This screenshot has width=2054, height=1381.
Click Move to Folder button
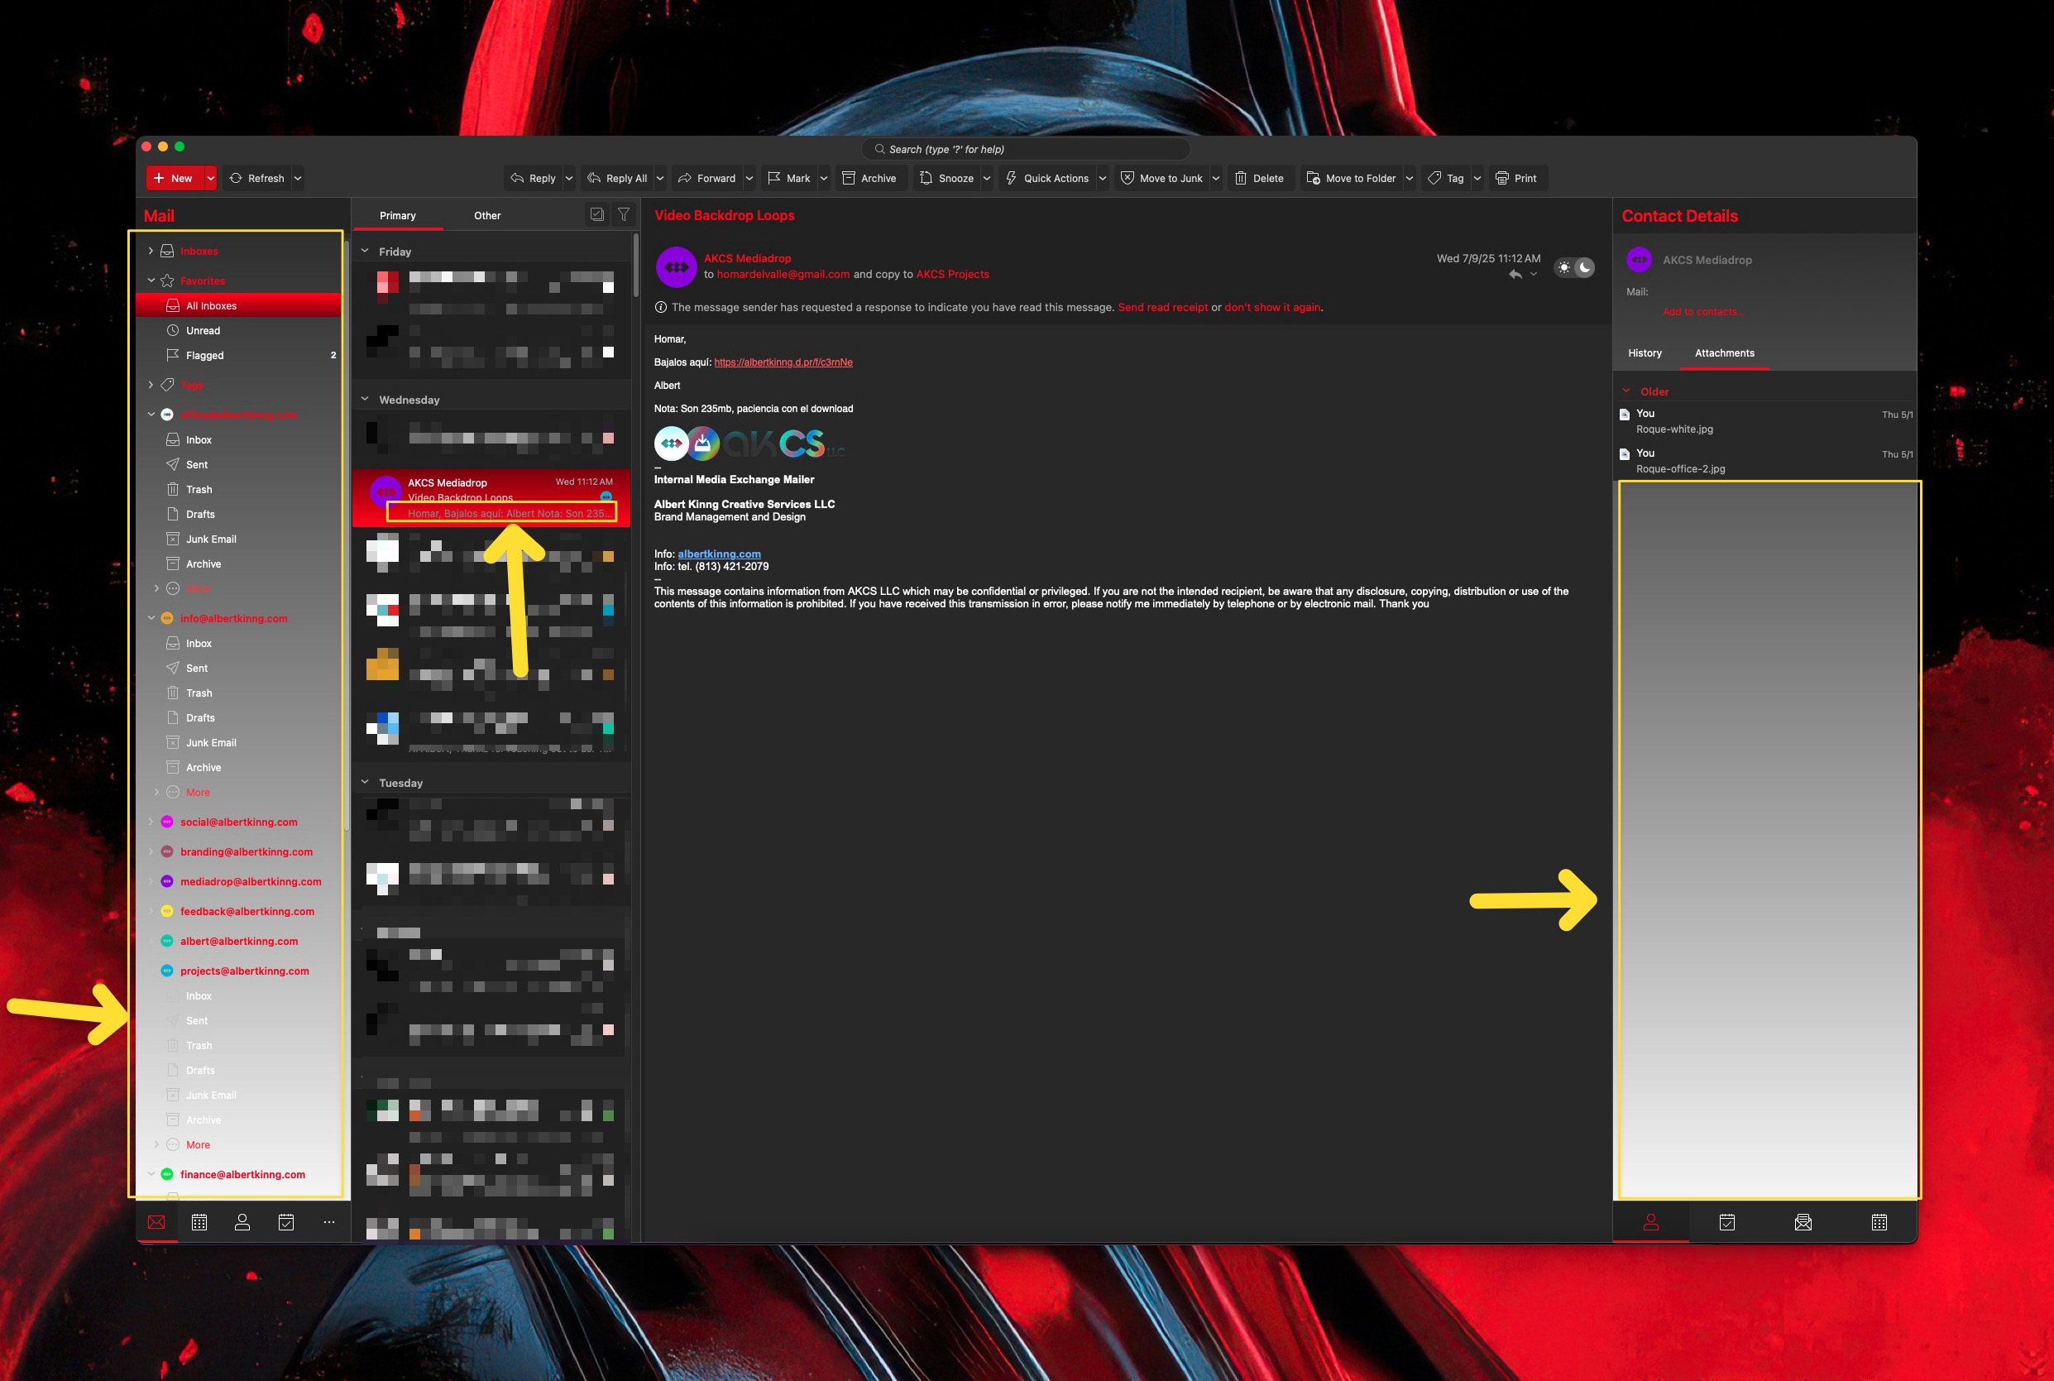(1352, 178)
